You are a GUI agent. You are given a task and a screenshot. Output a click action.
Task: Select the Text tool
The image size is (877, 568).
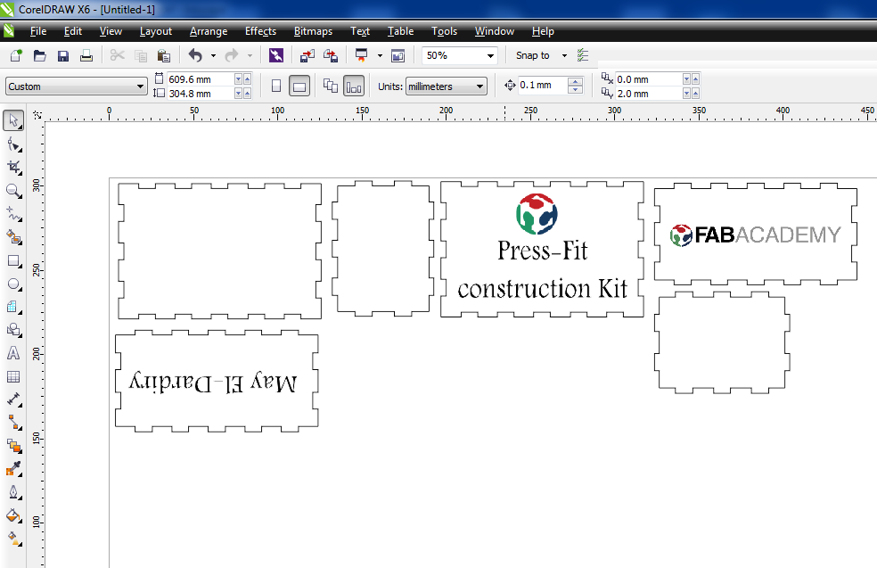13,353
